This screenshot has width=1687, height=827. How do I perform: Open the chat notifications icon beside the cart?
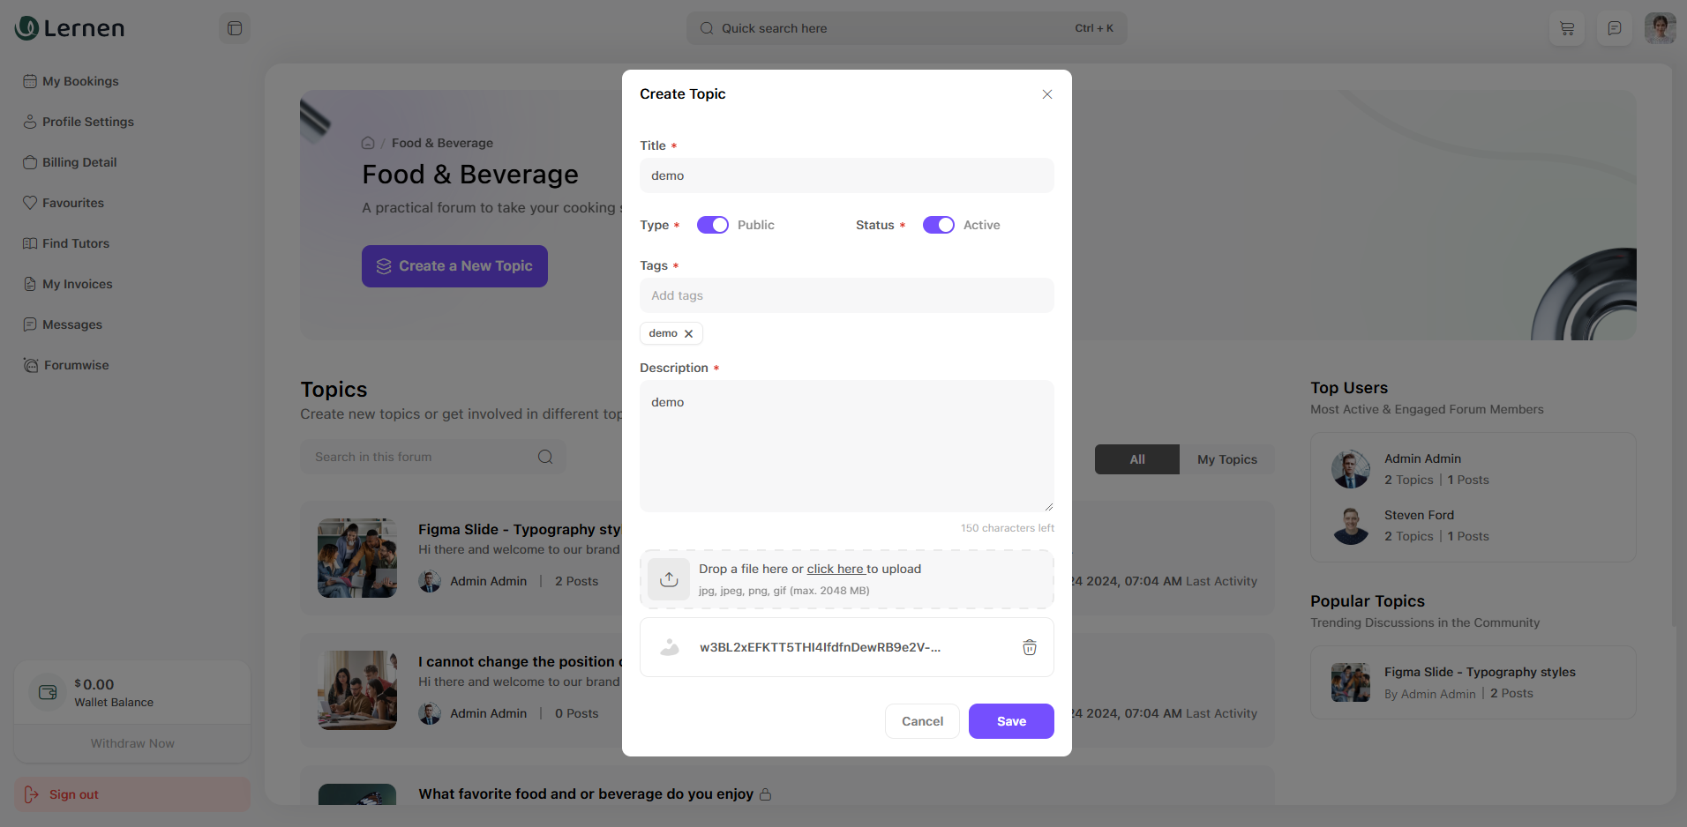click(1615, 28)
